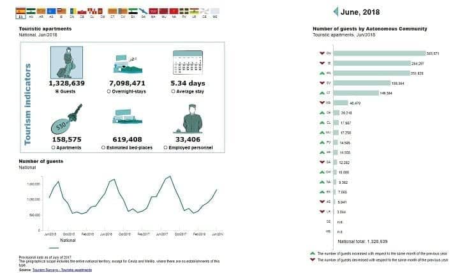
Task: Select the Cataluña flag labeled CT
Action: coord(113,11)
